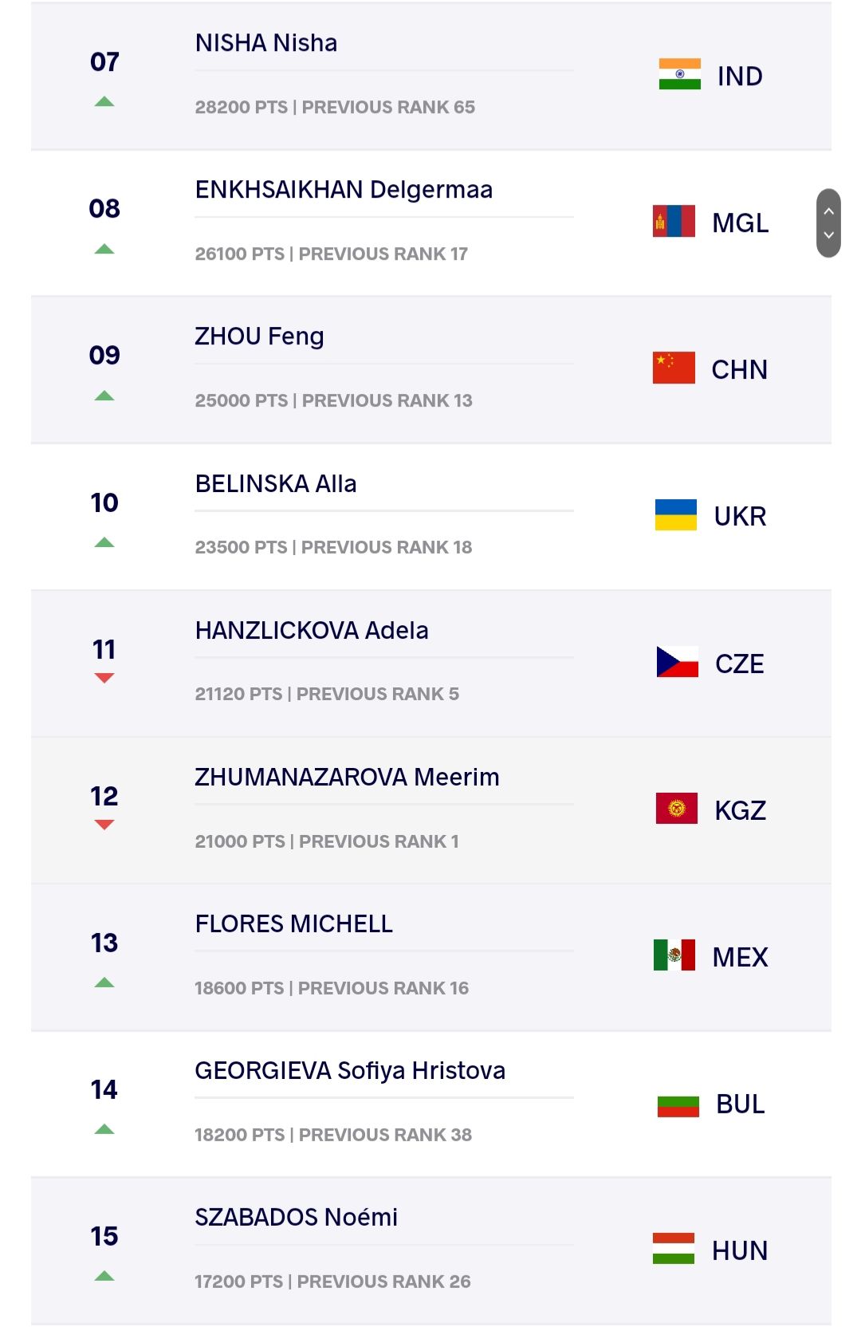Click green up arrow under rank 07
This screenshot has height=1327, width=861.
(x=104, y=102)
